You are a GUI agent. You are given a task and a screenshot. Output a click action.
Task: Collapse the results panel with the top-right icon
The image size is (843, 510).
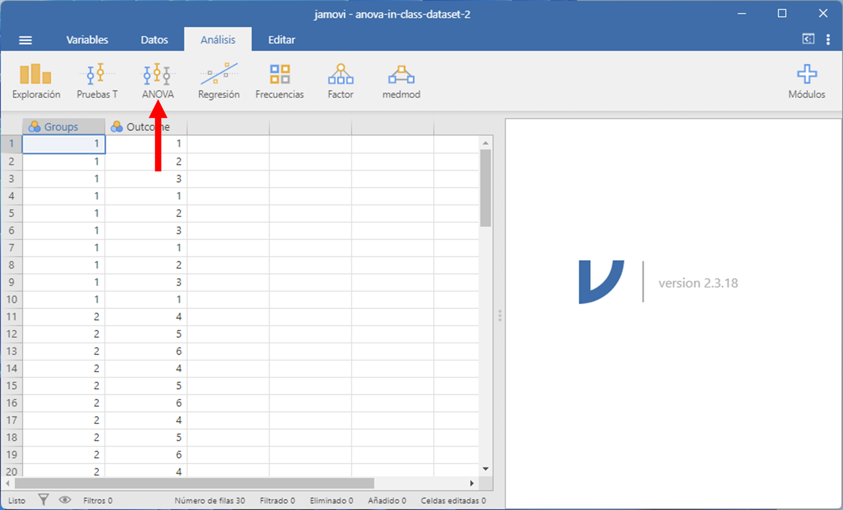pyautogui.click(x=808, y=39)
